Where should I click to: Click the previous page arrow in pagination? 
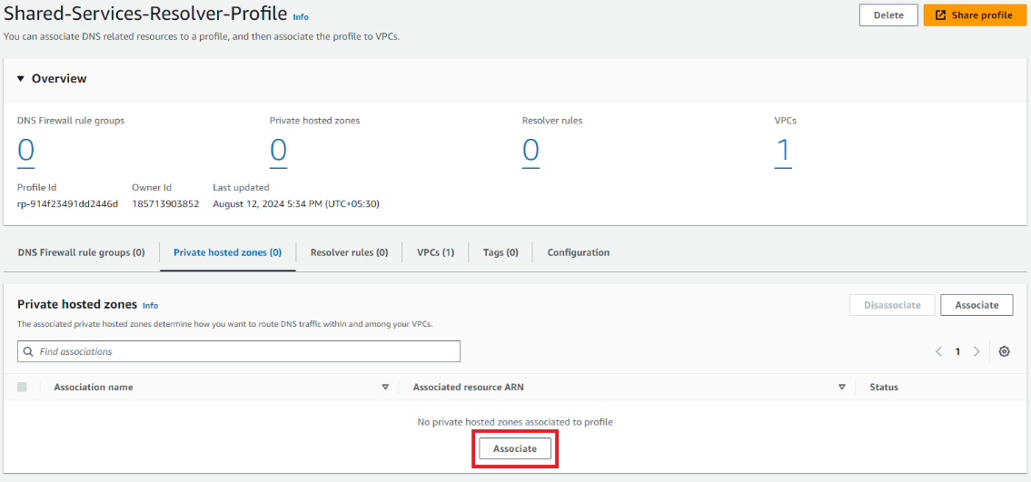pyautogui.click(x=938, y=351)
